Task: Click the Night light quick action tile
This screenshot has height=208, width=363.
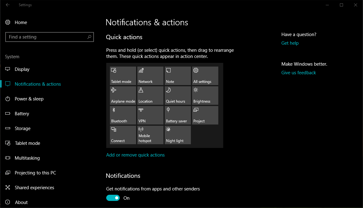Action: (x=178, y=135)
